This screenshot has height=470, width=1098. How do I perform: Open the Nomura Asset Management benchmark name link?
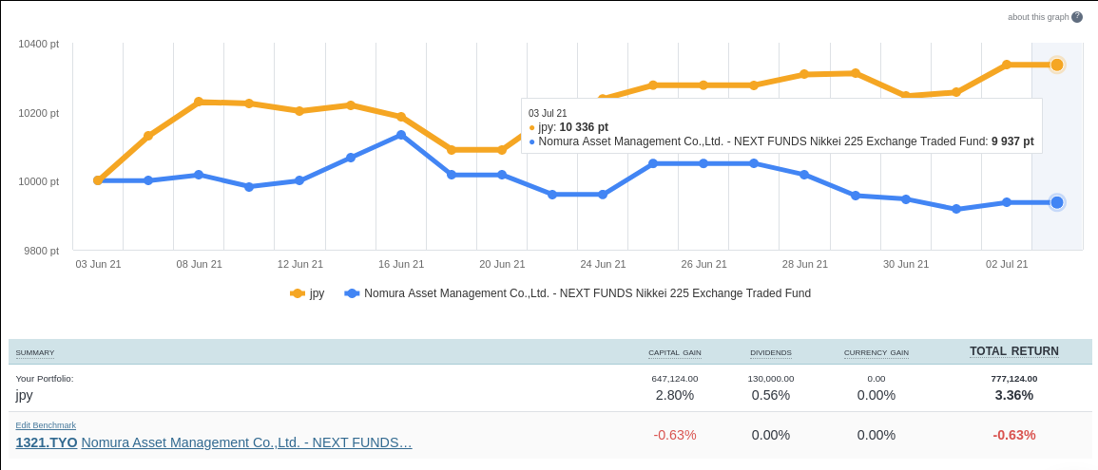246,442
